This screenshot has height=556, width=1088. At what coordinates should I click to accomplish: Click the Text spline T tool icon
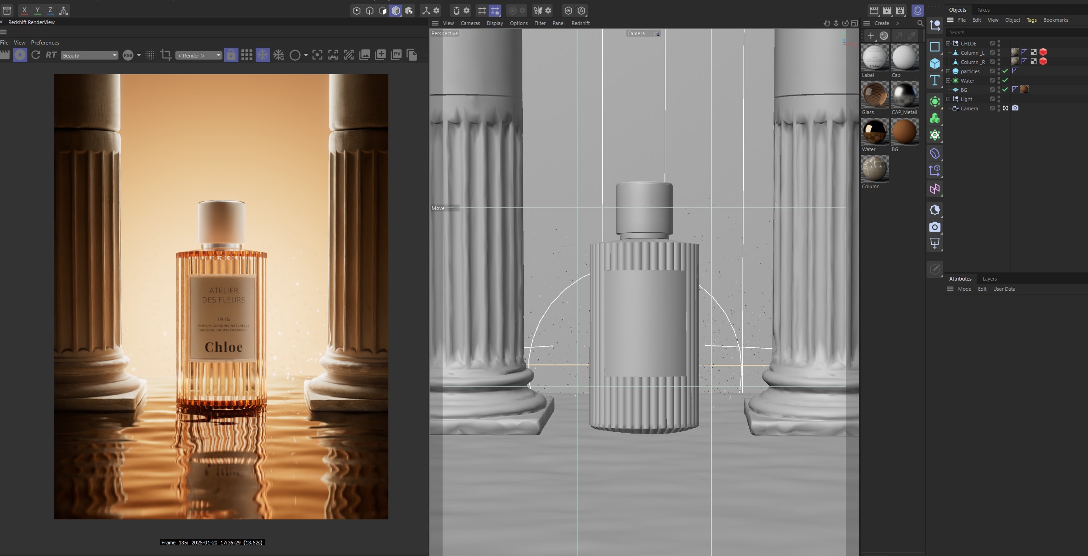[935, 81]
